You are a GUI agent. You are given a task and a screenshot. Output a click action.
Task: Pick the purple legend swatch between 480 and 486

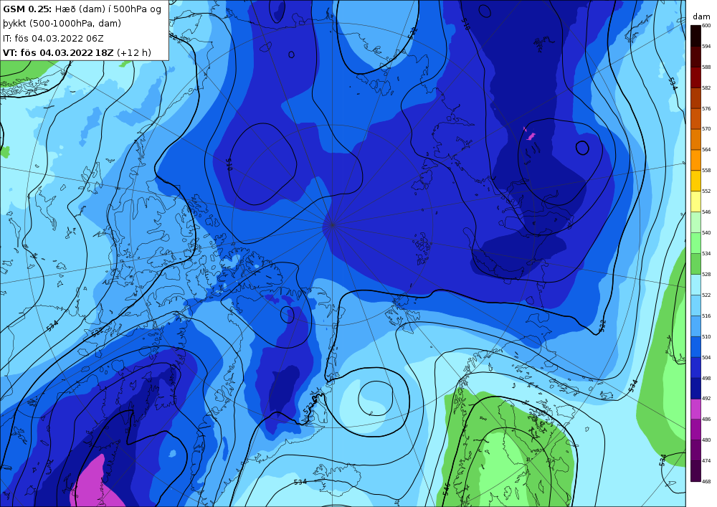pyautogui.click(x=695, y=430)
